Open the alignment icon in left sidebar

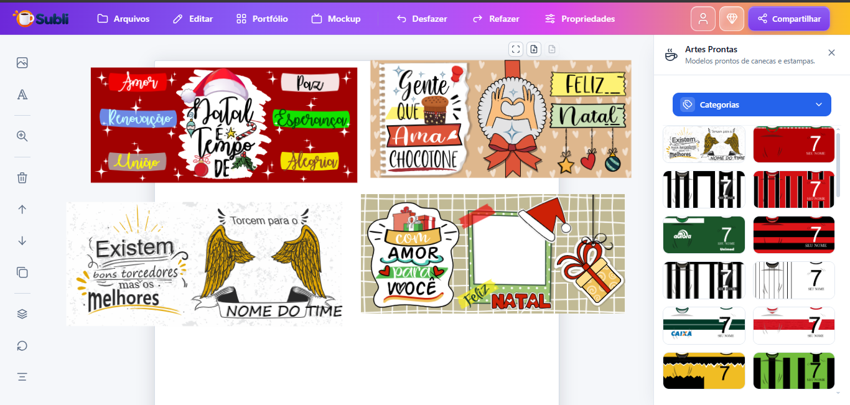(22, 377)
